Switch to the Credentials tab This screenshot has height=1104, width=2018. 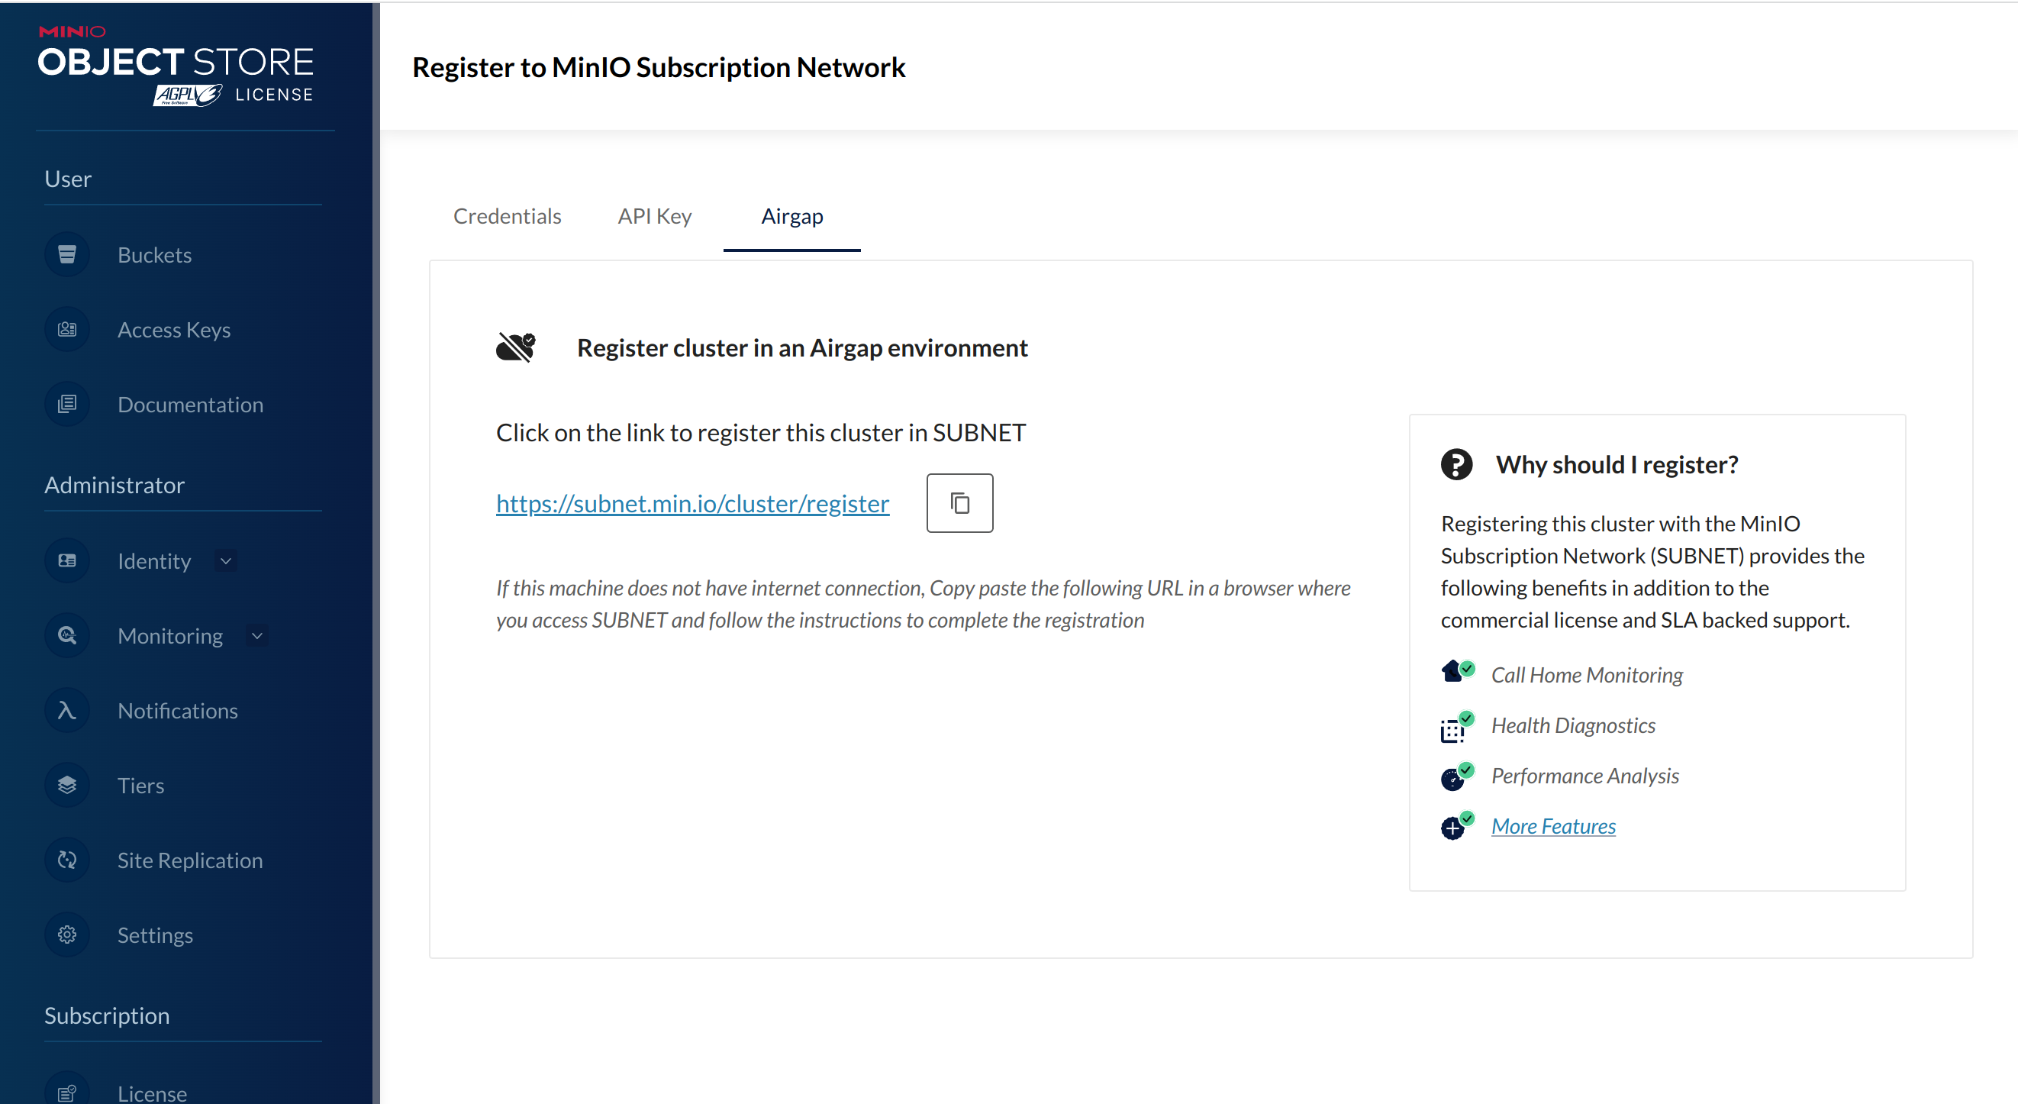tap(507, 216)
